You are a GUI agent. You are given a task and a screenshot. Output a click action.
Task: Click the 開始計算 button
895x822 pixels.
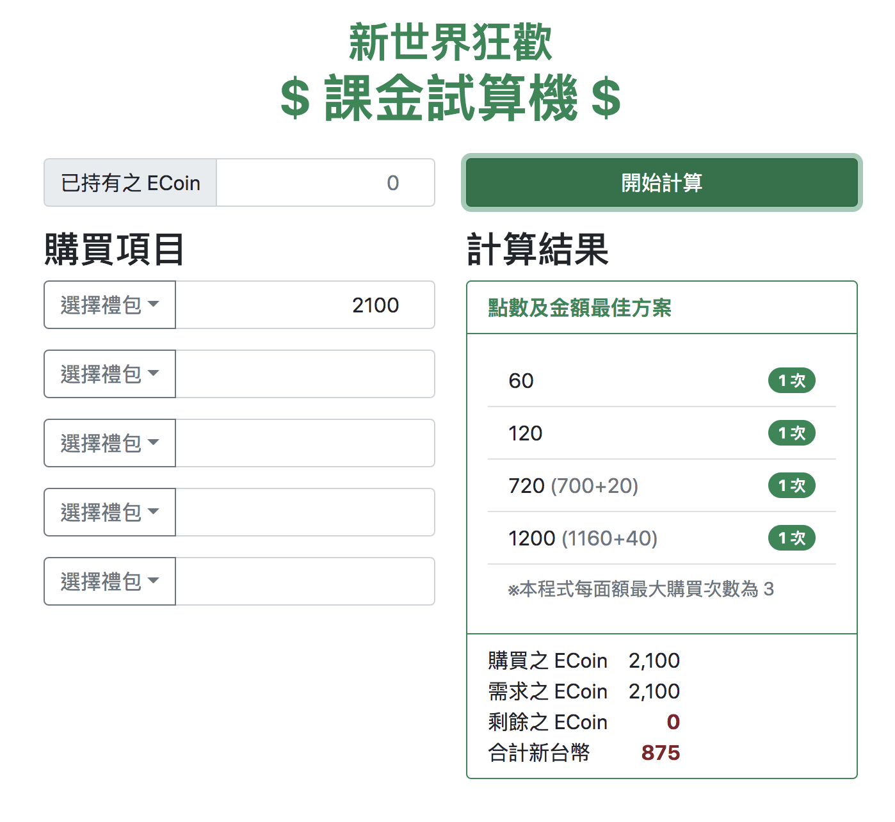[661, 182]
